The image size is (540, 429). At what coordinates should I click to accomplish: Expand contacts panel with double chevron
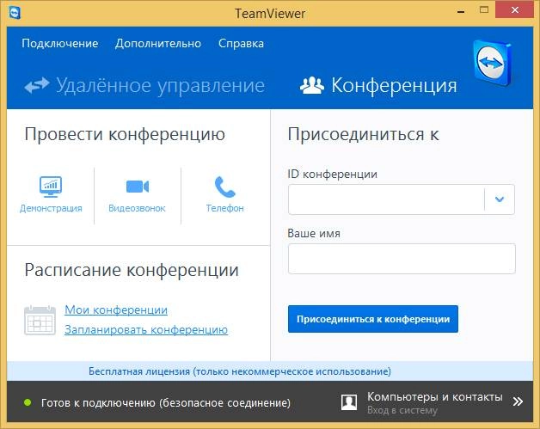click(518, 401)
